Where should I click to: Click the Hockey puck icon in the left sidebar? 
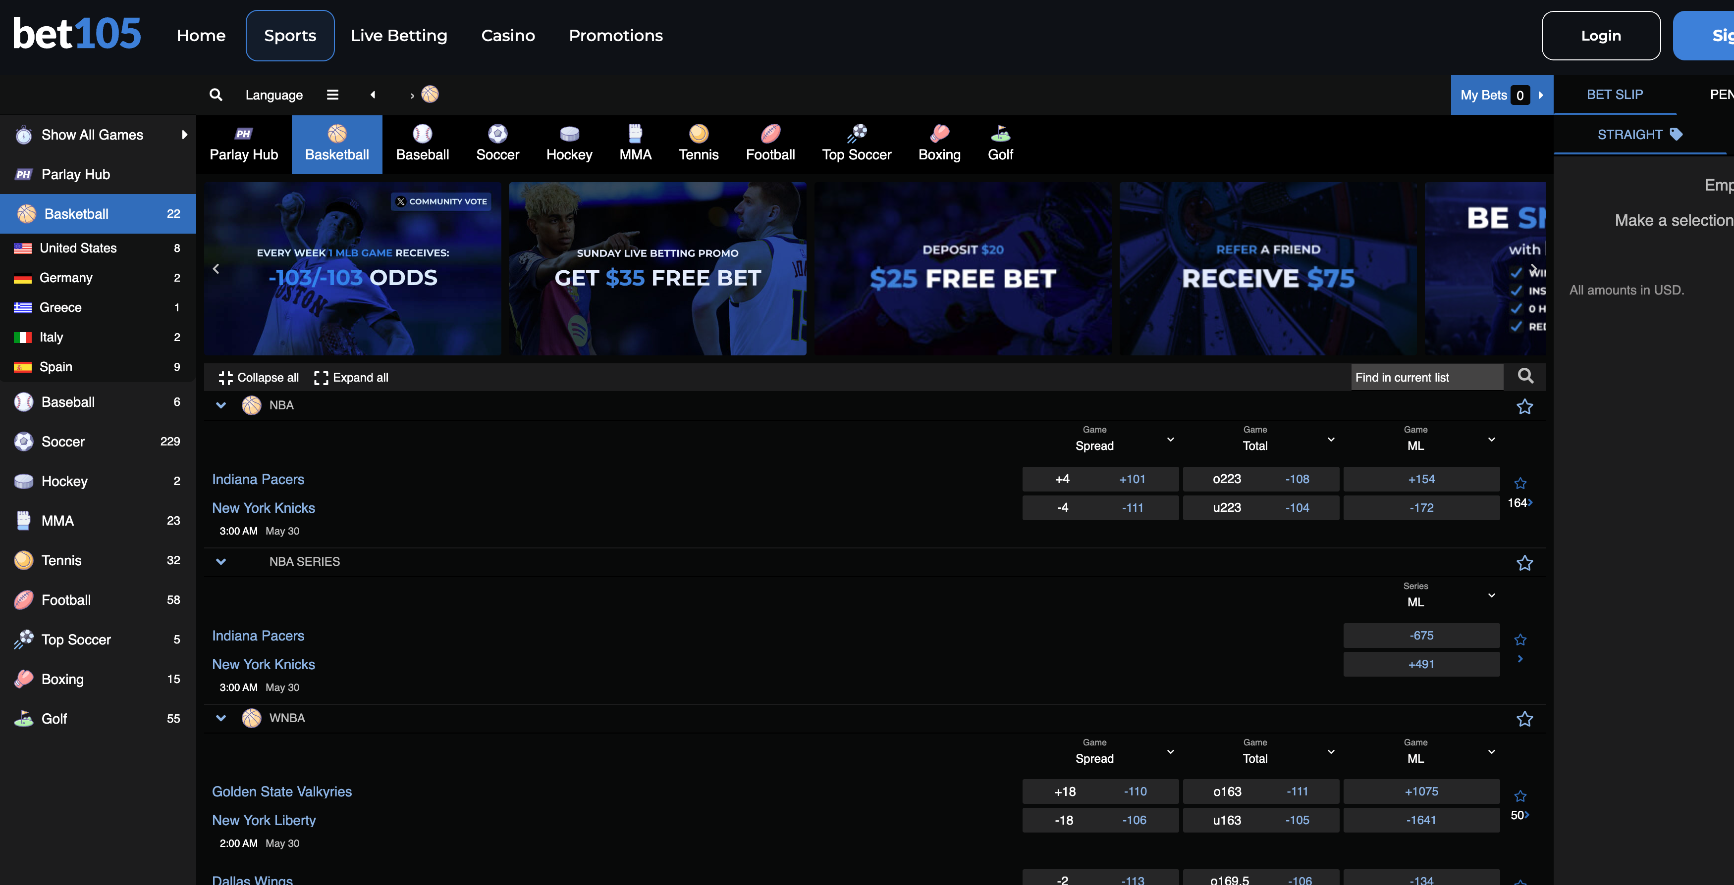(24, 482)
